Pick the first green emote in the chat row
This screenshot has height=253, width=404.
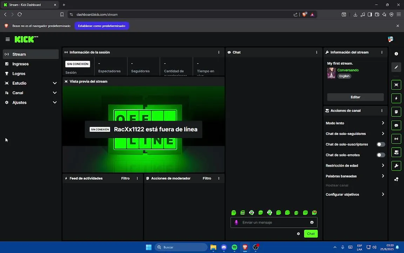click(234, 213)
